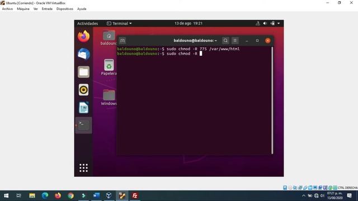The height and width of the screenshot is (201, 358).
Task: Open File Explorer from Windows taskbar
Action: pos(32,195)
